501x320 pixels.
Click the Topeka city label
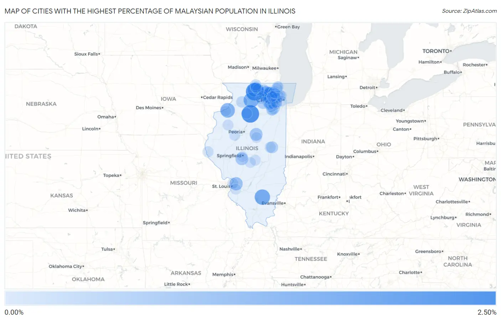(x=112, y=175)
